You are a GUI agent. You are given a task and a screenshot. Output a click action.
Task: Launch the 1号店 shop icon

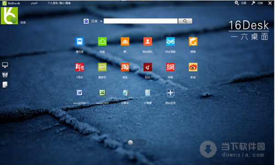(x=79, y=67)
